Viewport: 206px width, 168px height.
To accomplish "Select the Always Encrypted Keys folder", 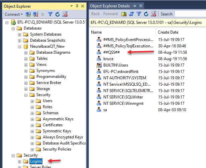I will point(63,137).
